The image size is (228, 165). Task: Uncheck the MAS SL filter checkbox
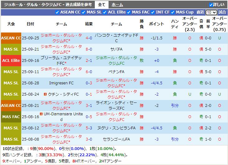tap(83, 12)
